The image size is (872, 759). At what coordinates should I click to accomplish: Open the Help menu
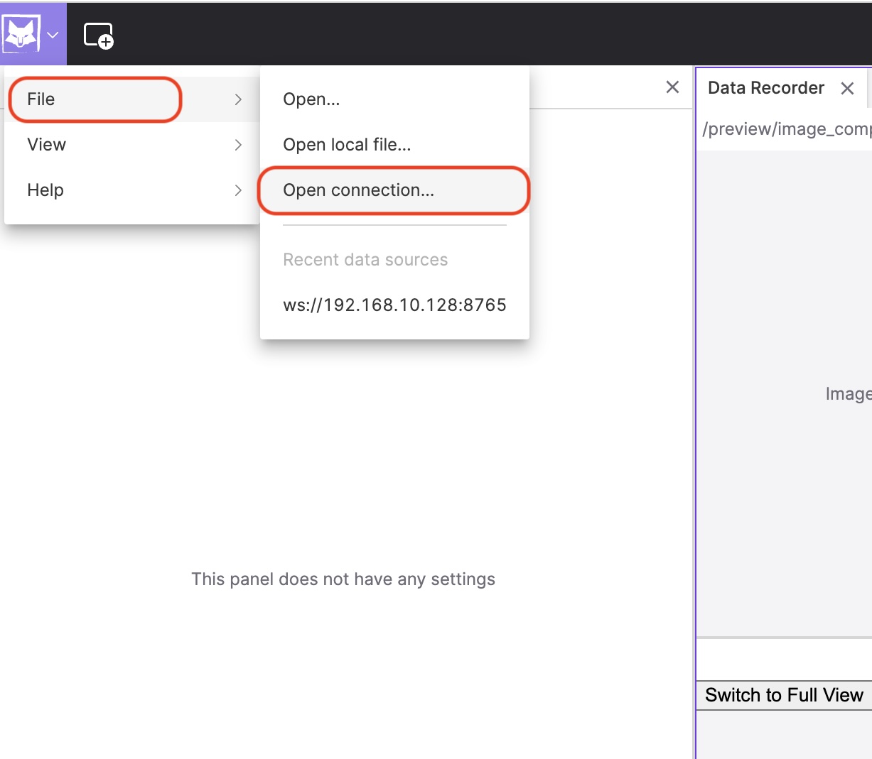(132, 190)
